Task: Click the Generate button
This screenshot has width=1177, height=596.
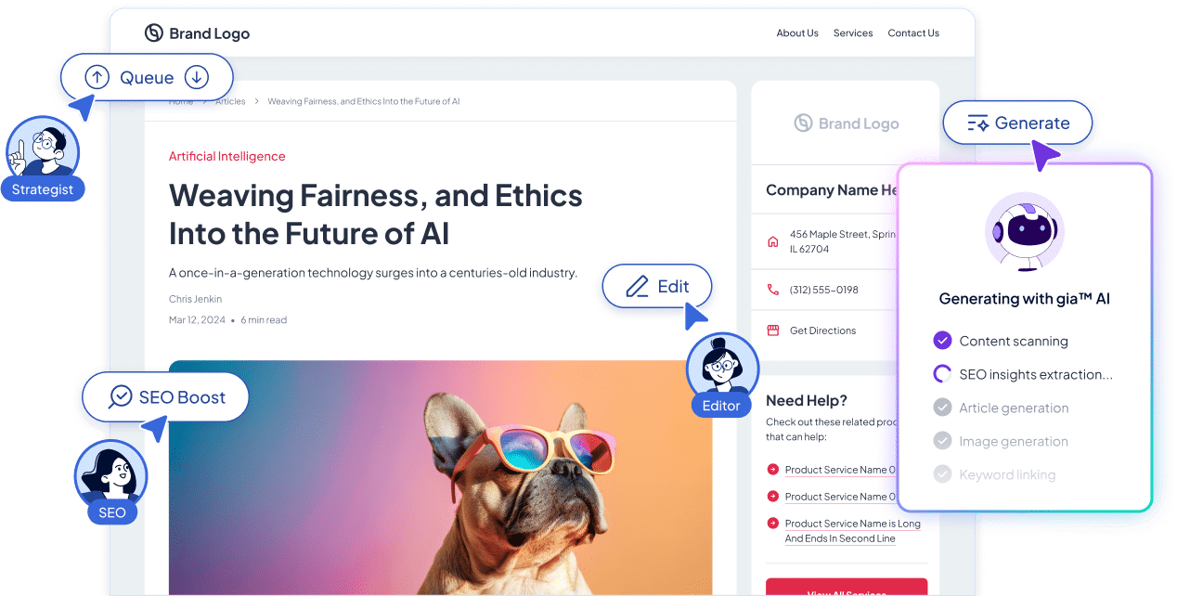Action: (1017, 123)
